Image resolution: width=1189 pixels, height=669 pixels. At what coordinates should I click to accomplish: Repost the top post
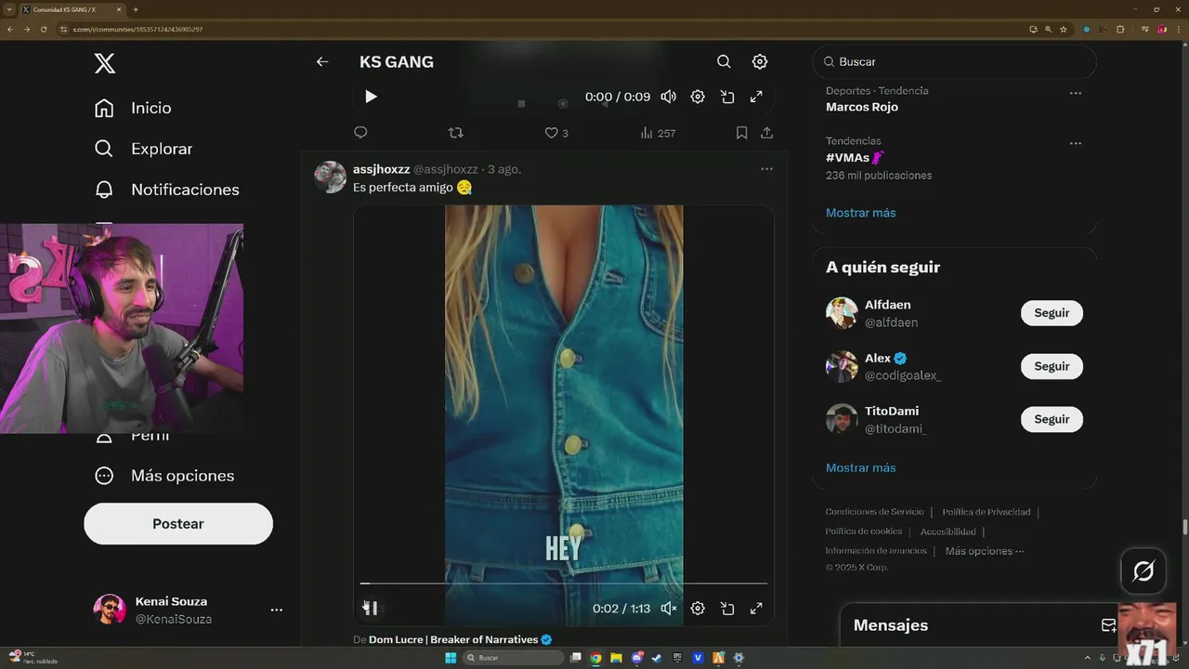455,133
